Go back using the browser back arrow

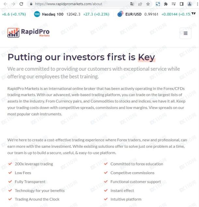(6, 4)
